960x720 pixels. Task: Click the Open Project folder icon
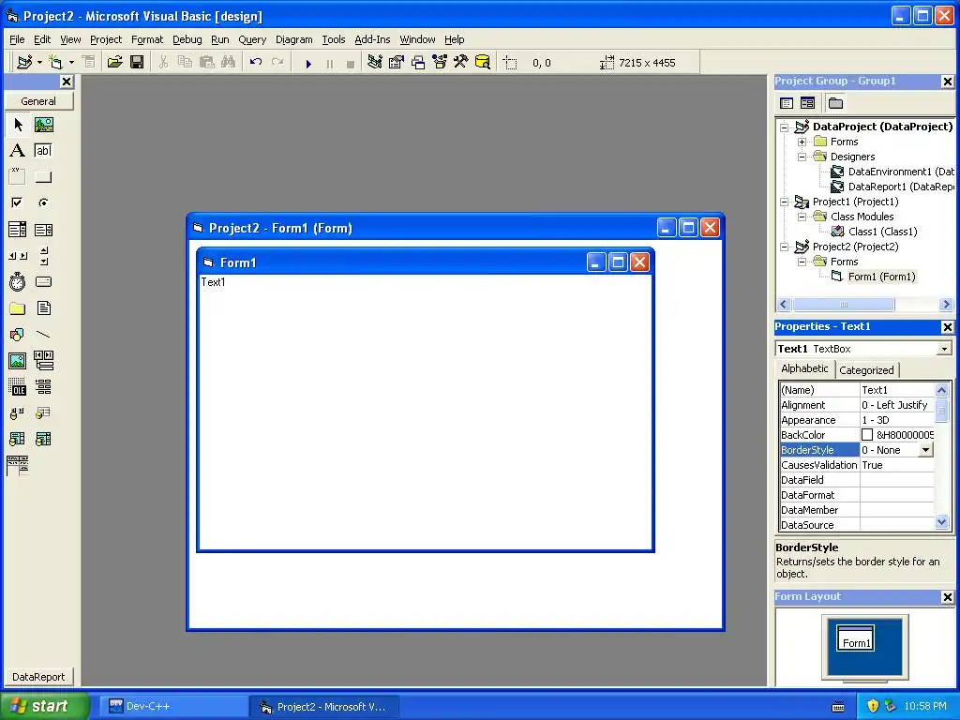click(x=114, y=63)
